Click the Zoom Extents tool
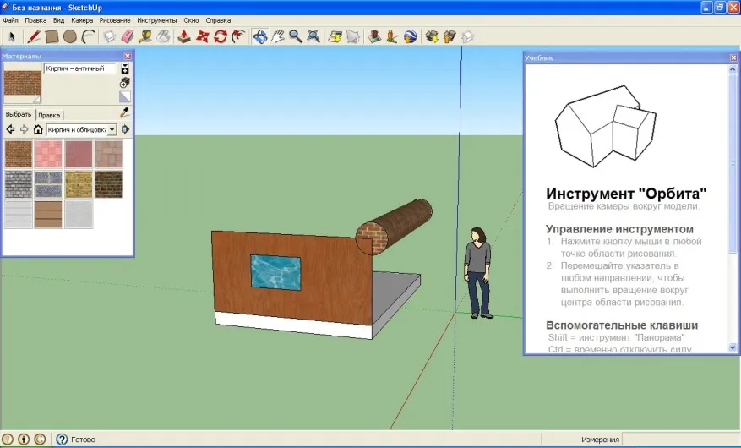Screen dimensions: 741x448 313,36
